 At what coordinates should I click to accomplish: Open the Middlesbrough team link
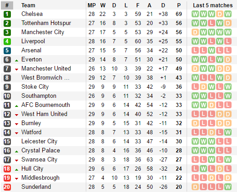40,178
